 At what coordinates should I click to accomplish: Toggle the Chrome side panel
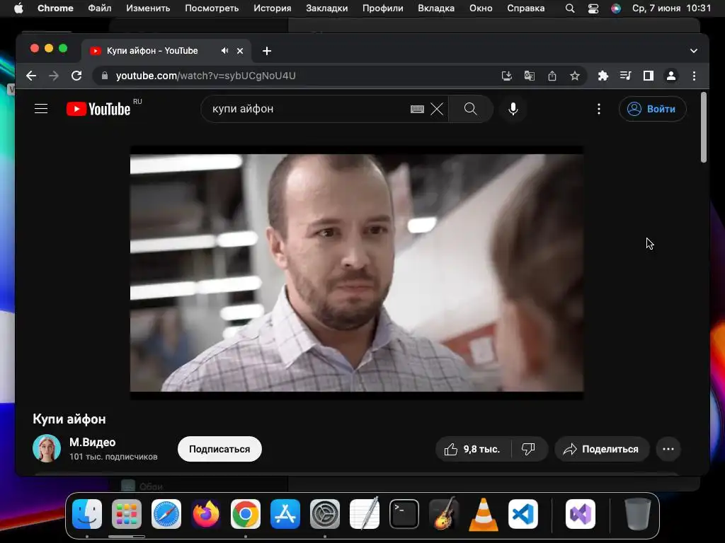click(649, 76)
